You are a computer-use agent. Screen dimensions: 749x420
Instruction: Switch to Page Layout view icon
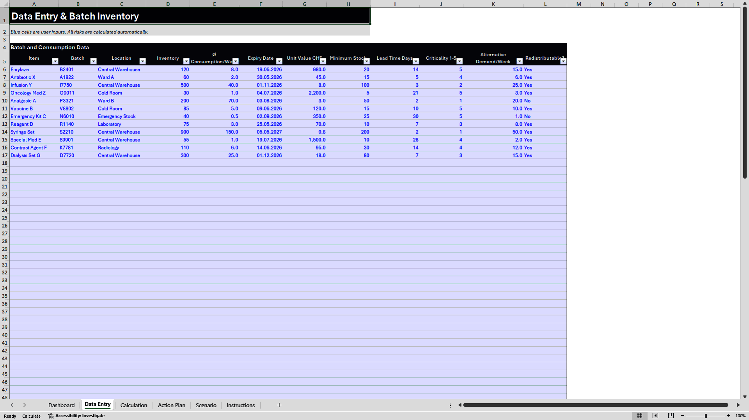(655, 416)
